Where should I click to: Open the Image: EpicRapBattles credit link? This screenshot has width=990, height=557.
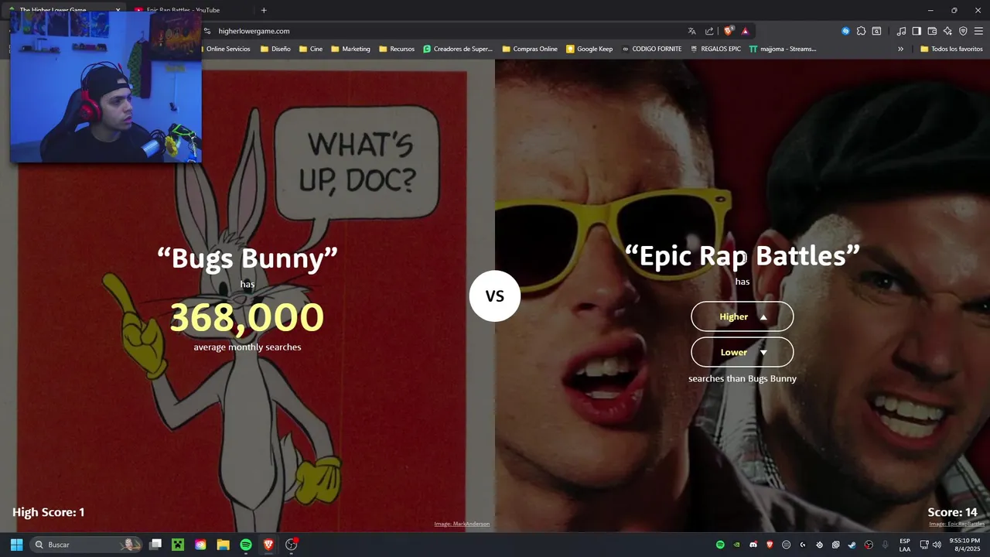957,524
